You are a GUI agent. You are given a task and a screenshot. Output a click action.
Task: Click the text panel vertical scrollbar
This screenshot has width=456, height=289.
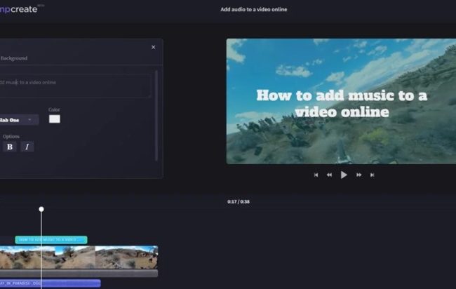[156, 116]
